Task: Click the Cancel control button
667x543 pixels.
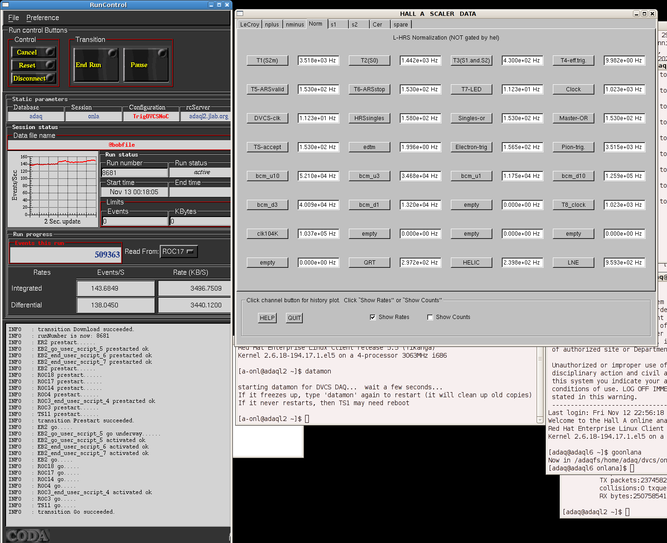Action: [34, 52]
